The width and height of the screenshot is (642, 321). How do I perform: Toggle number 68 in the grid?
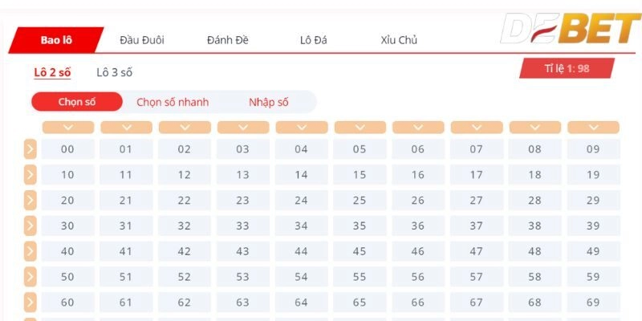coord(534,303)
